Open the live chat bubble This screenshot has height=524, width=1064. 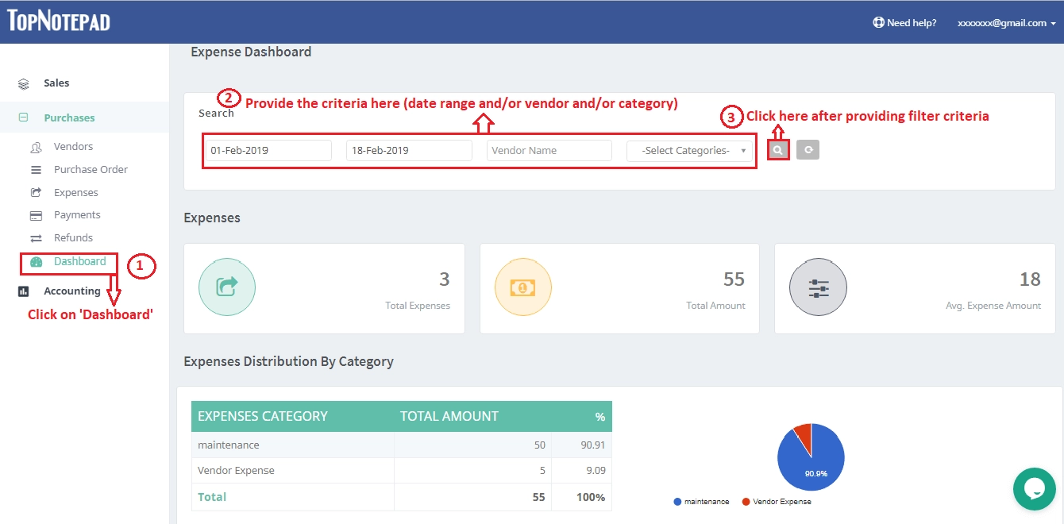point(1034,488)
